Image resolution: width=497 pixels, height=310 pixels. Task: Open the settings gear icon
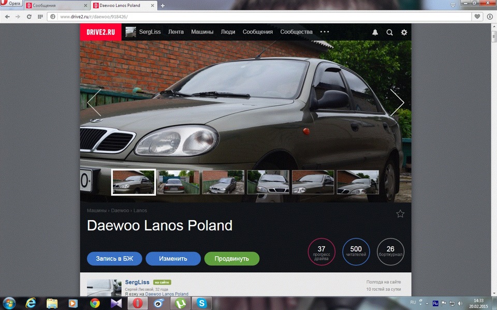click(x=404, y=32)
